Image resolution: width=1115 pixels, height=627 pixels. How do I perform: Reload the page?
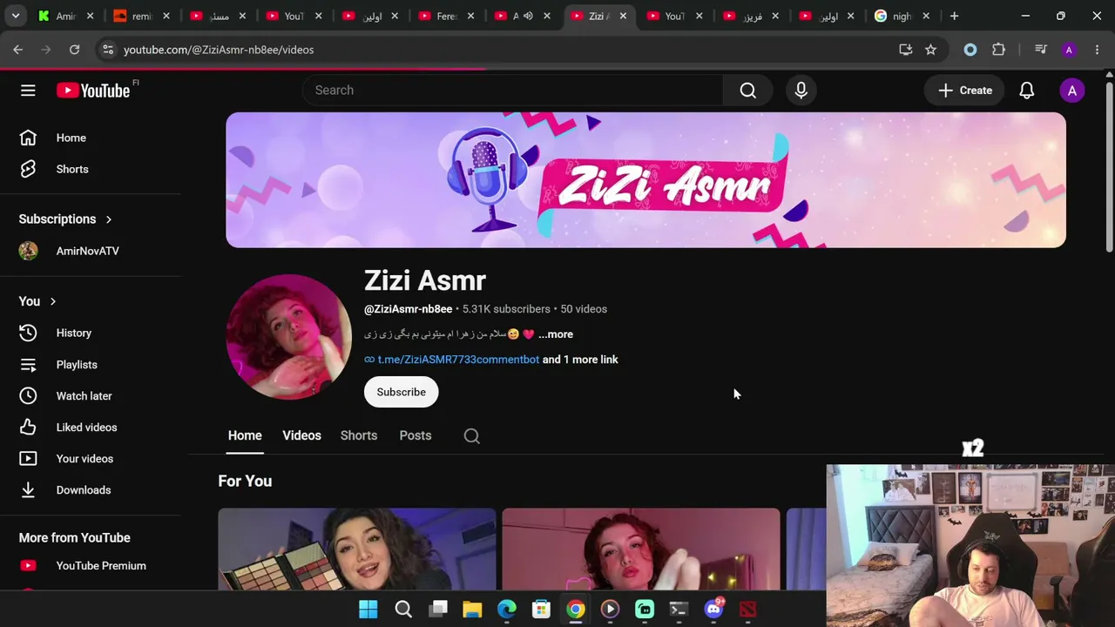[x=74, y=50]
